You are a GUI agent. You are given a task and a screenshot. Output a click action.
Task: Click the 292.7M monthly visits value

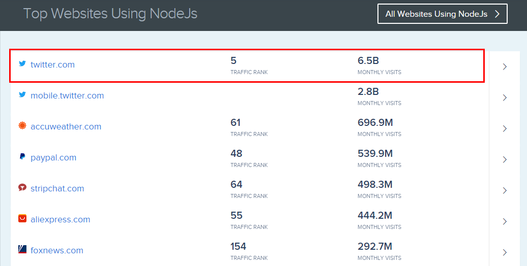point(375,247)
